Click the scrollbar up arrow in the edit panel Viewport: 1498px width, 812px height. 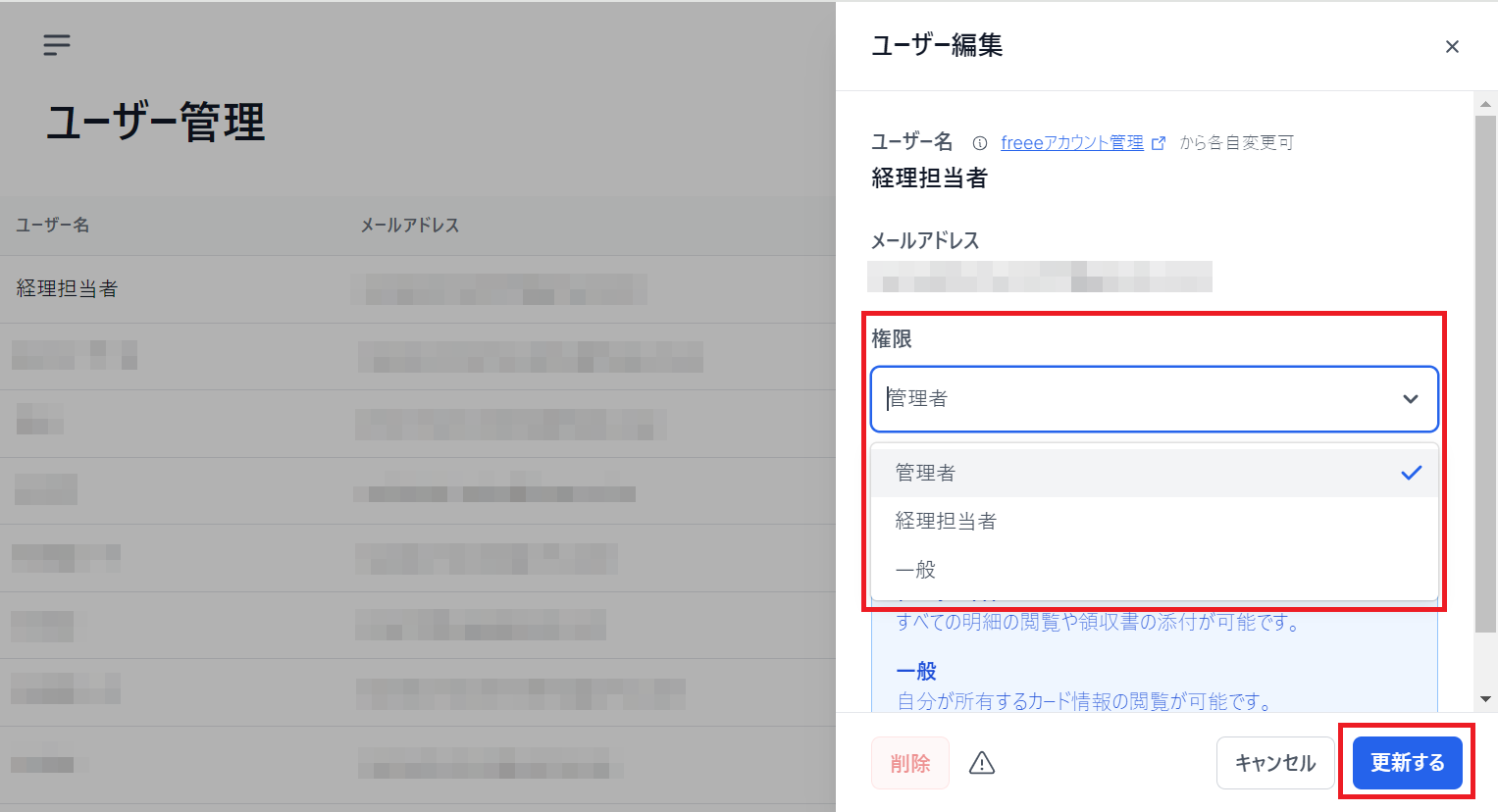(1486, 103)
